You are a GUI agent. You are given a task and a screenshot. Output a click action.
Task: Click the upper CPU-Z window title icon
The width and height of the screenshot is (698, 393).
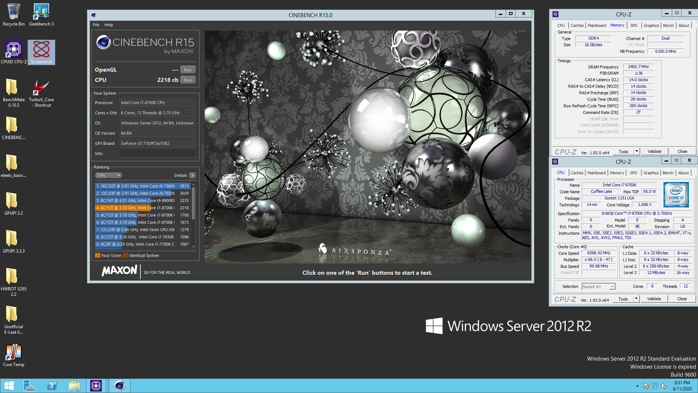(555, 14)
